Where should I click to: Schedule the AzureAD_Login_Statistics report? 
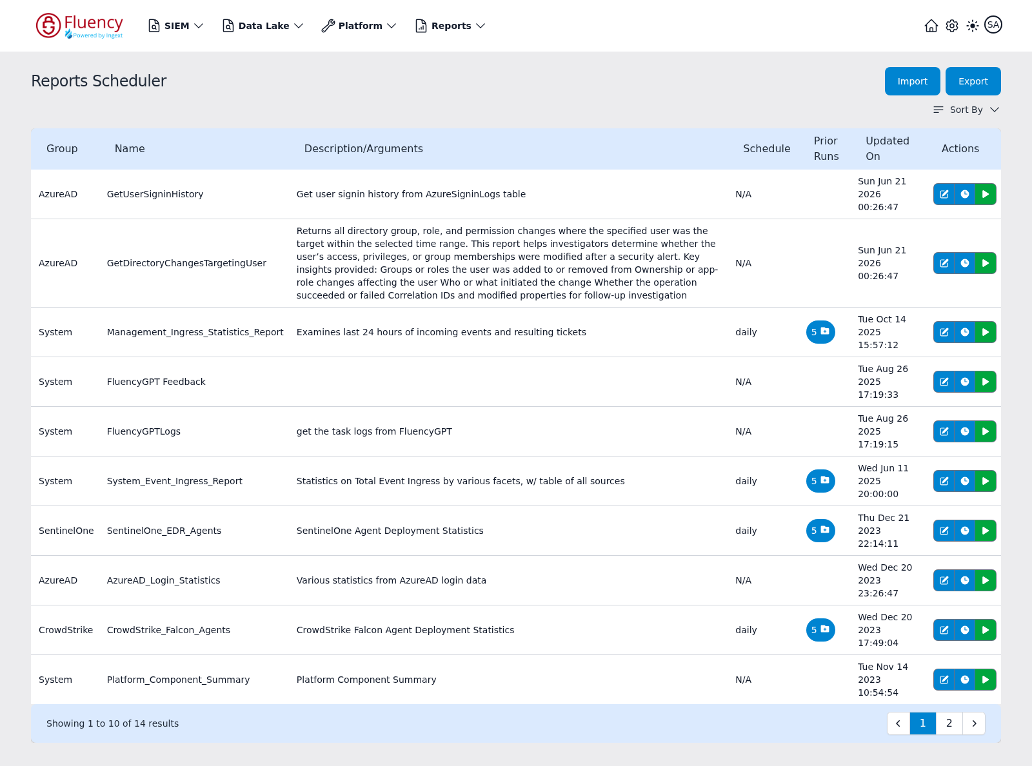coord(965,580)
